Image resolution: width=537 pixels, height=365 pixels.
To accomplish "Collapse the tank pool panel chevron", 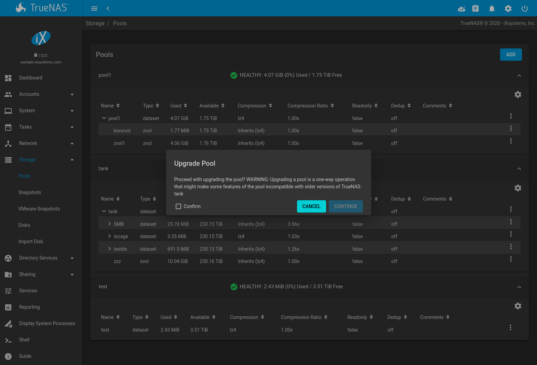I will pos(519,169).
